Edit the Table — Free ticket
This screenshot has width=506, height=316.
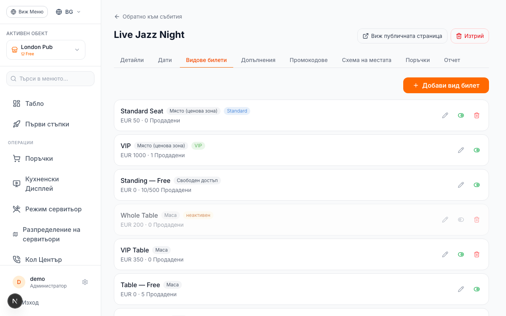pos(461,289)
